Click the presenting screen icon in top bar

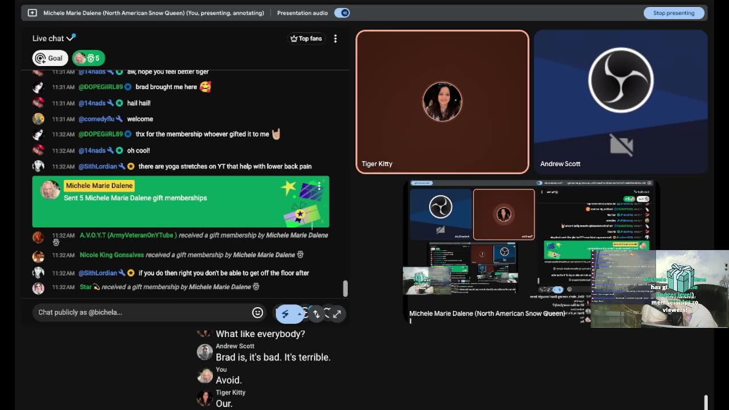[32, 13]
